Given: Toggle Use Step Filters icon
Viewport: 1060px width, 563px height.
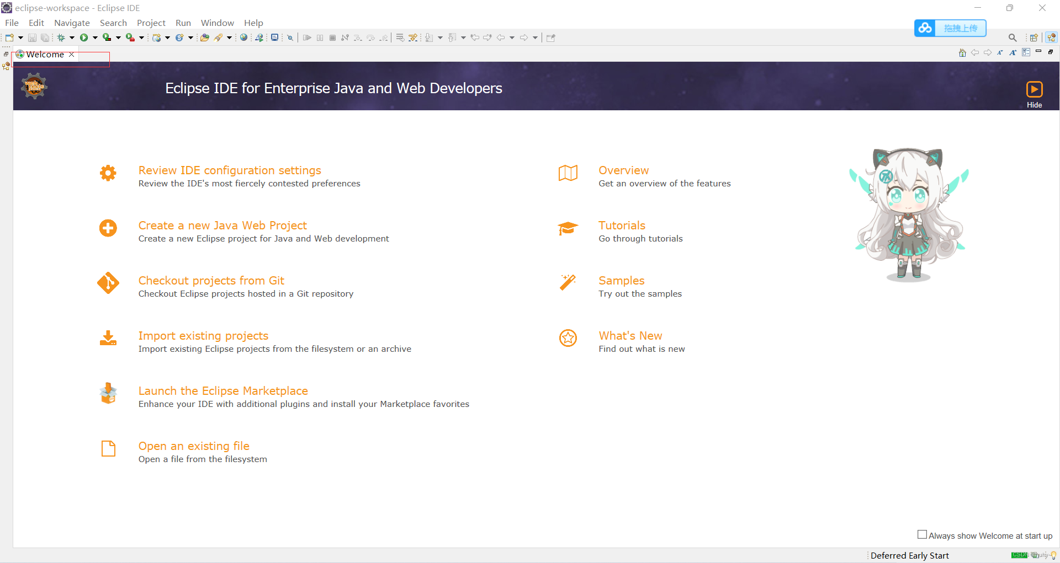Looking at the screenshot, I should pos(412,37).
